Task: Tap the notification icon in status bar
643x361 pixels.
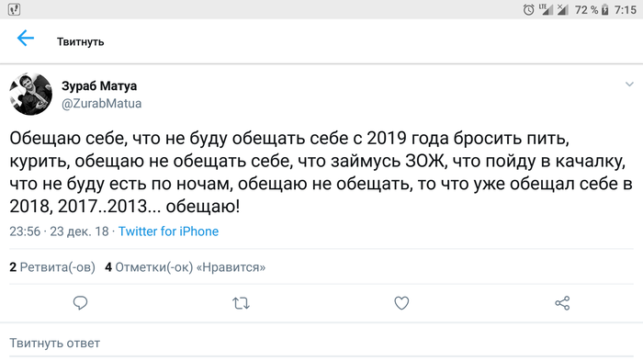Action: (15, 9)
